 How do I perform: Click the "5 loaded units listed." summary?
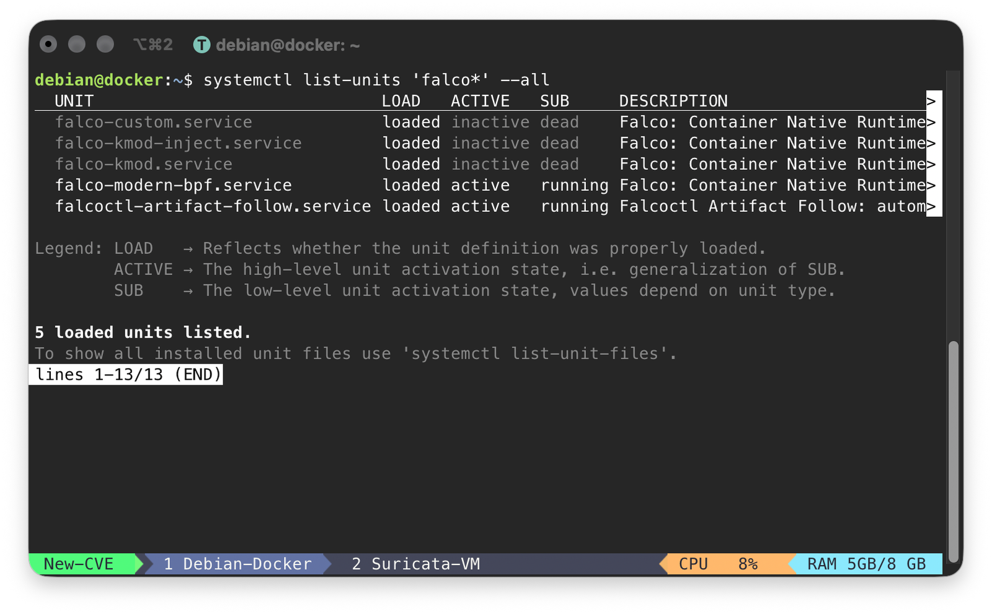point(143,333)
